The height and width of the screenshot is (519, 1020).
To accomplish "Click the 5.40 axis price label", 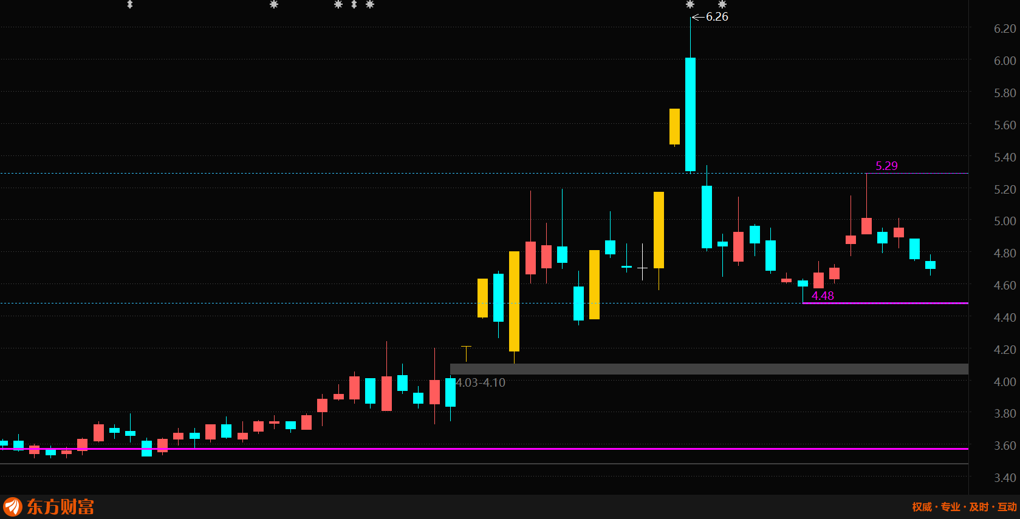I will click(x=1005, y=157).
